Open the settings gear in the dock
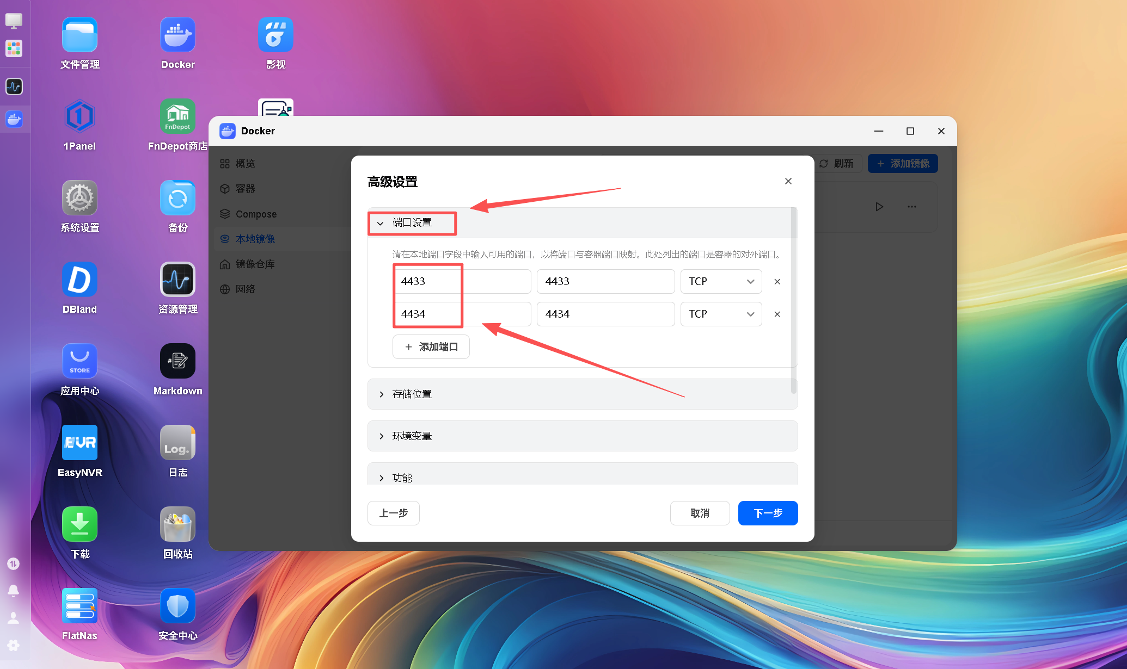This screenshot has height=669, width=1127. (14, 645)
